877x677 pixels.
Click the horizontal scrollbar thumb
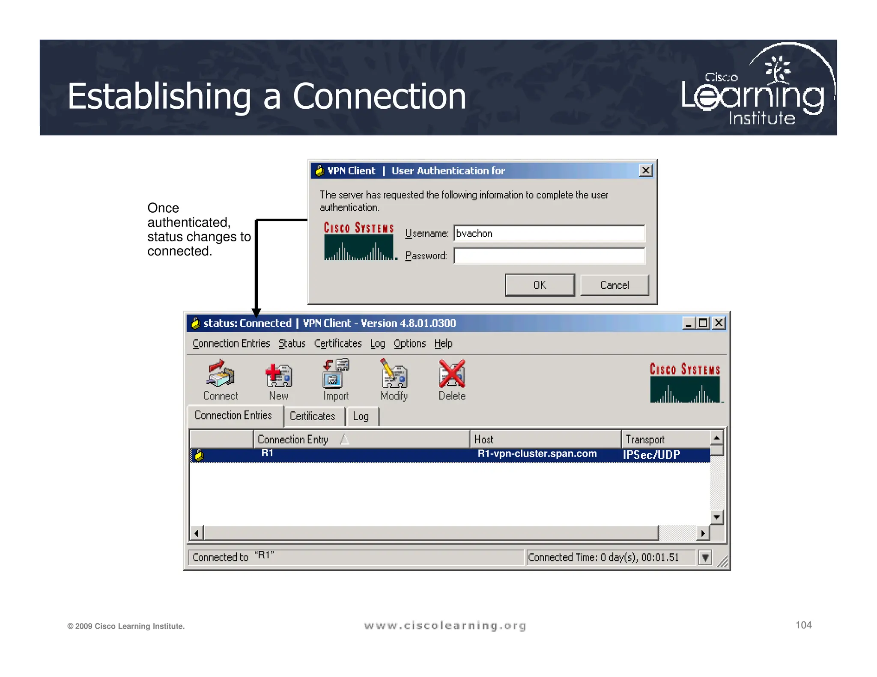click(x=431, y=533)
